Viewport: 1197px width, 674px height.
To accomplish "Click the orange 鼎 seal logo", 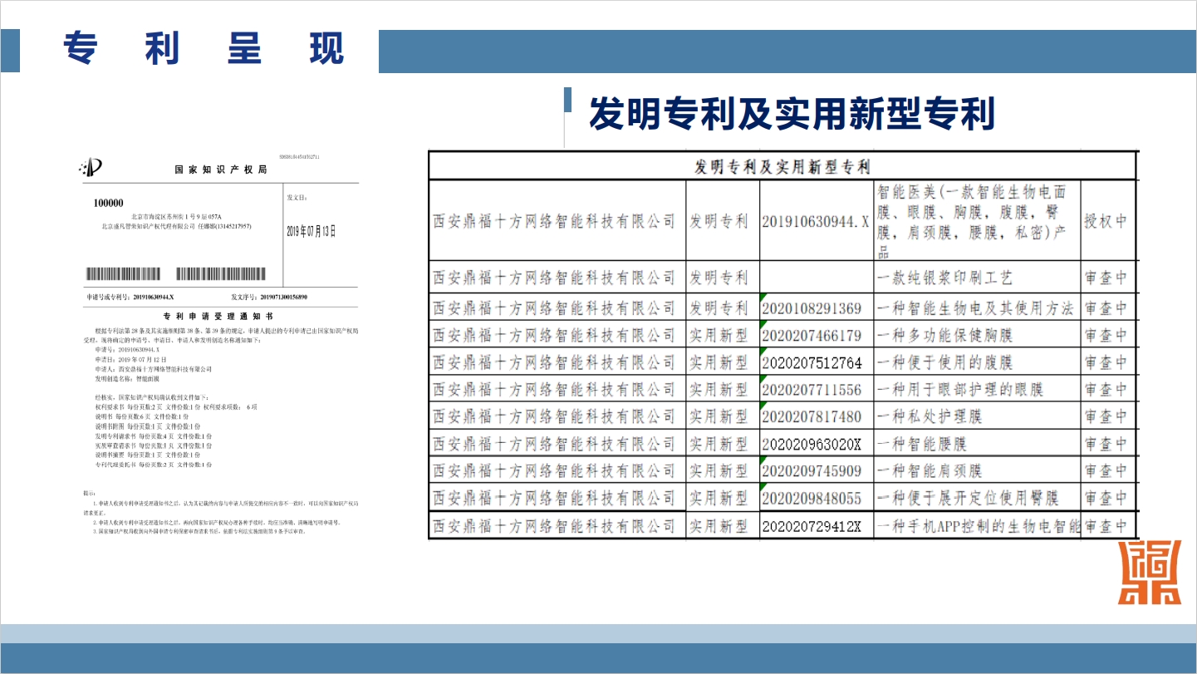I will tap(1149, 573).
